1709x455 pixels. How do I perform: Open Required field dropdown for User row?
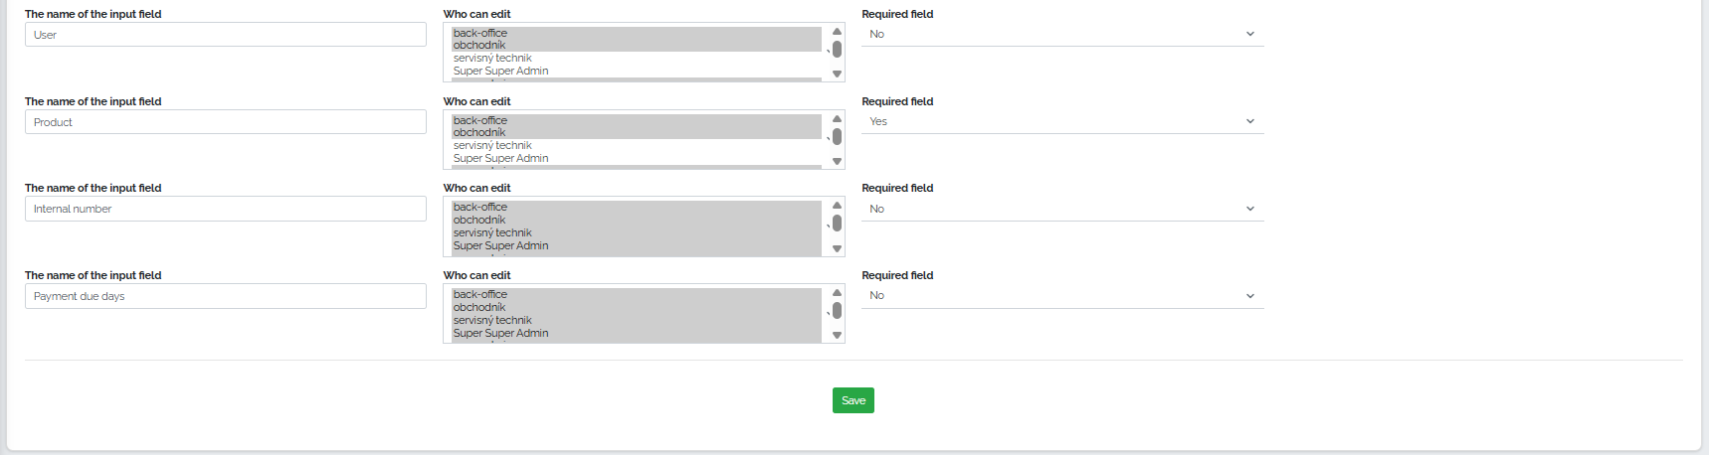(1062, 34)
